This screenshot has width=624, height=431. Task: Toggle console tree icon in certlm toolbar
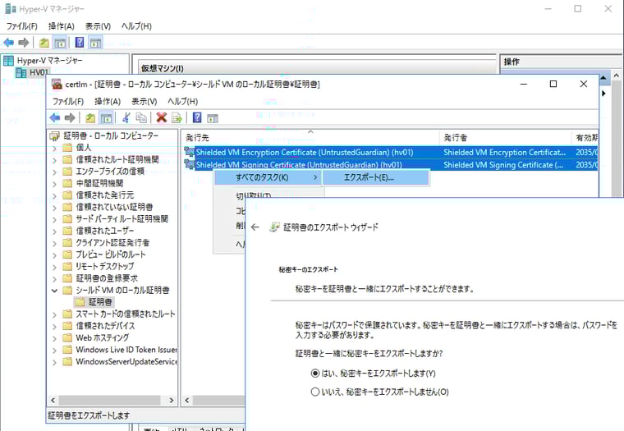click(x=106, y=117)
